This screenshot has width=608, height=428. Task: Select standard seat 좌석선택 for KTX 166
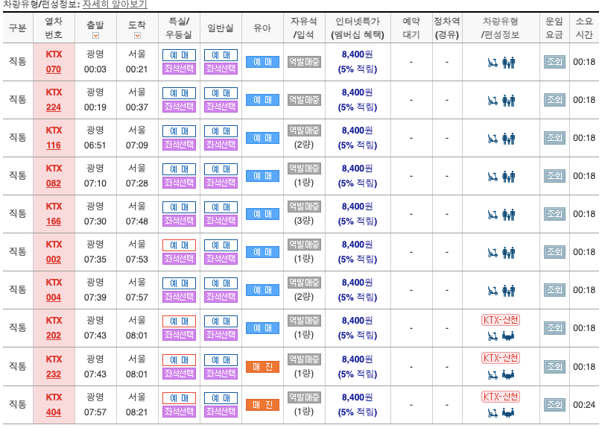(221, 221)
